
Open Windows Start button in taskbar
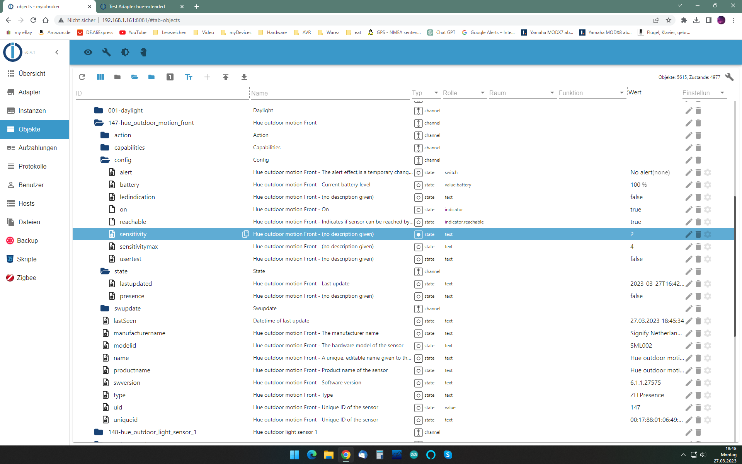point(294,455)
